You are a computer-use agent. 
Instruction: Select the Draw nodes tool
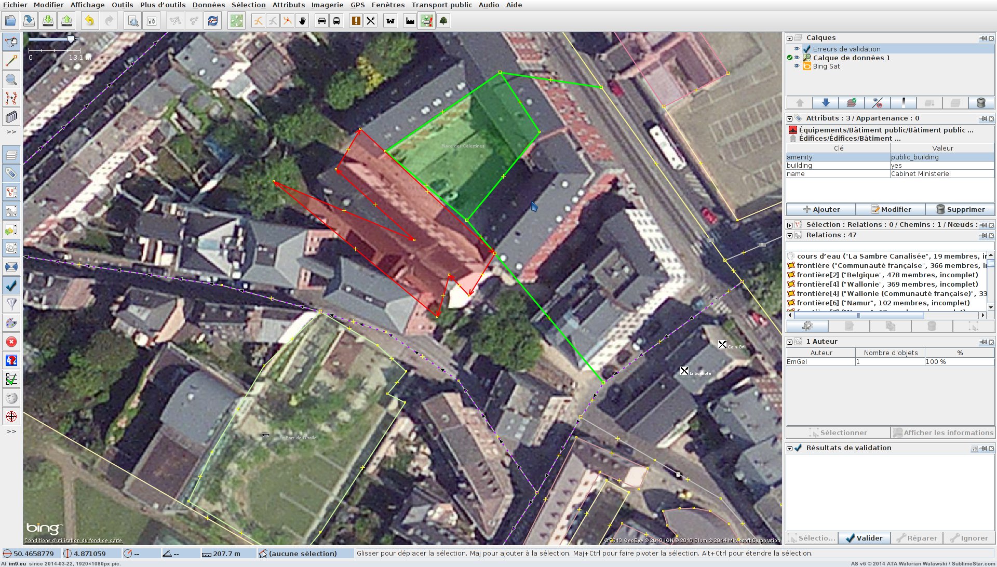(x=11, y=61)
